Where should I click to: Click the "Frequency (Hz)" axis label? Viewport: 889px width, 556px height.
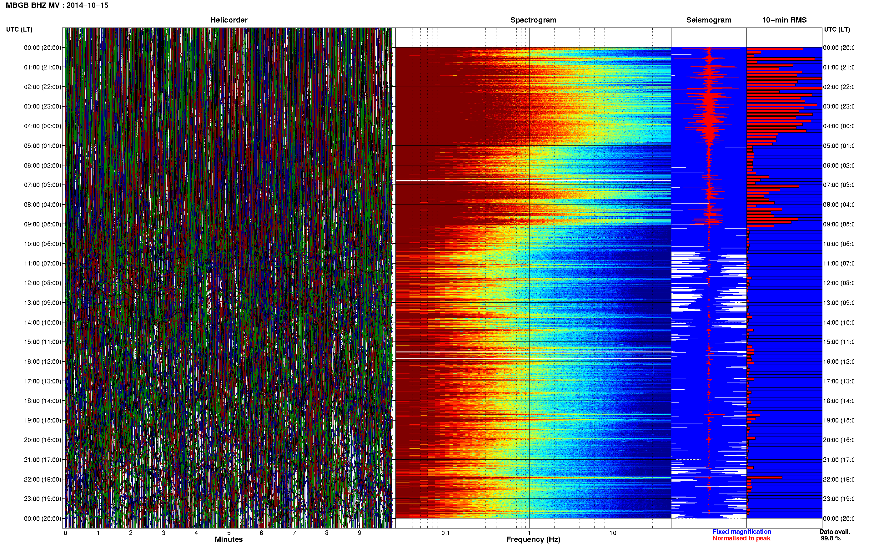pyautogui.click(x=533, y=540)
